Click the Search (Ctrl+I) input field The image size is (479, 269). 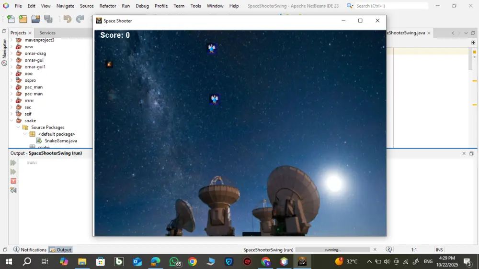[392, 6]
